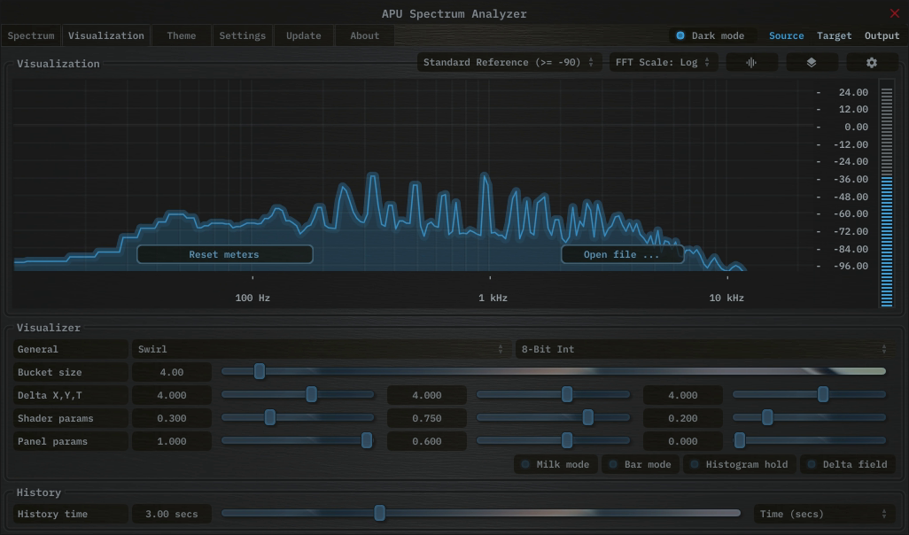
Task: Toggle the Dark mode switch
Action: tap(680, 36)
